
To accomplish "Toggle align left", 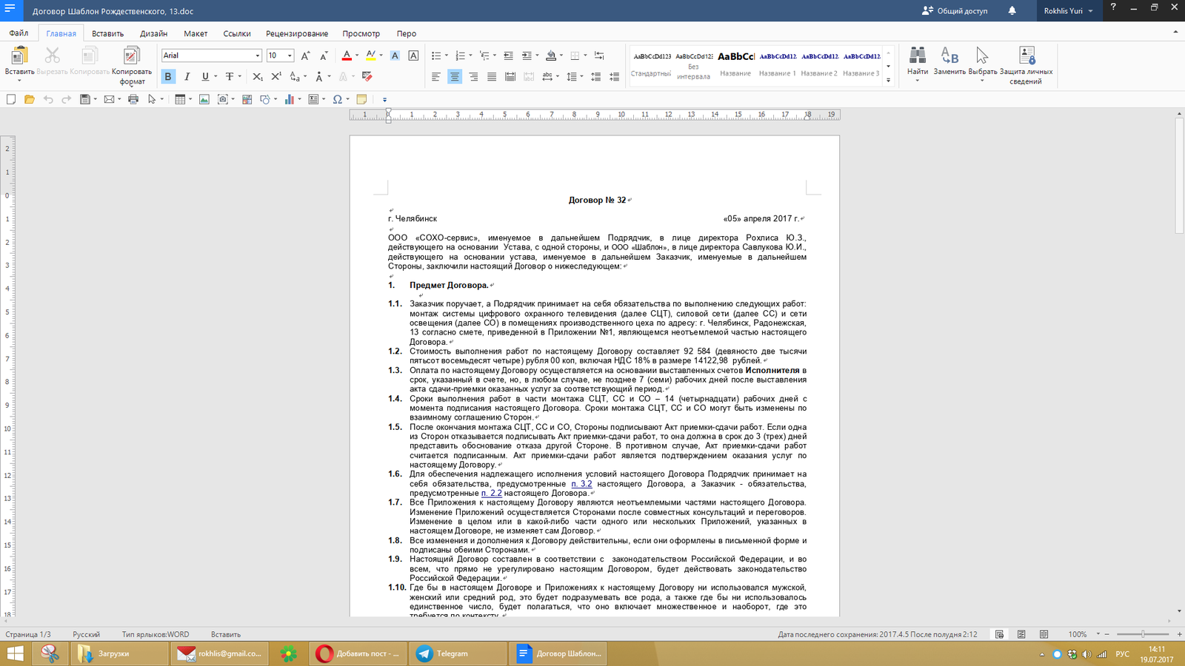I will click(436, 77).
